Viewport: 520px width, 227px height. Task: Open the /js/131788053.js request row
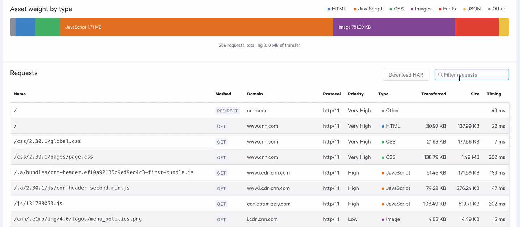coord(260,204)
